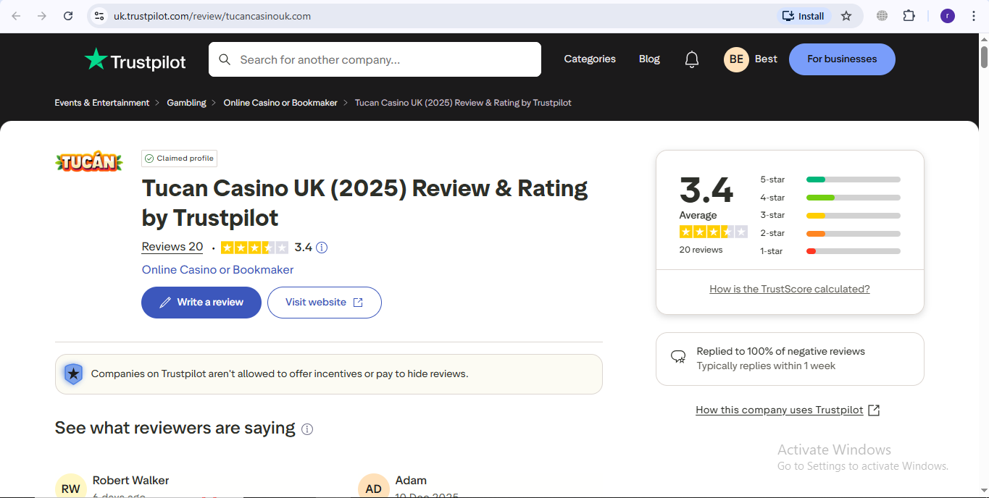Click the Trustpilot star logo
Image resolution: width=989 pixels, height=498 pixels.
[x=135, y=60]
